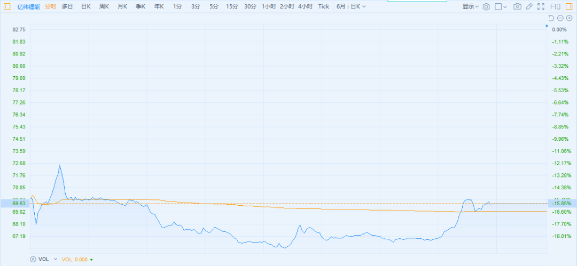The width and height of the screenshot is (577, 266).
Task: Click the 72.68 price axis label
Action: [19, 163]
